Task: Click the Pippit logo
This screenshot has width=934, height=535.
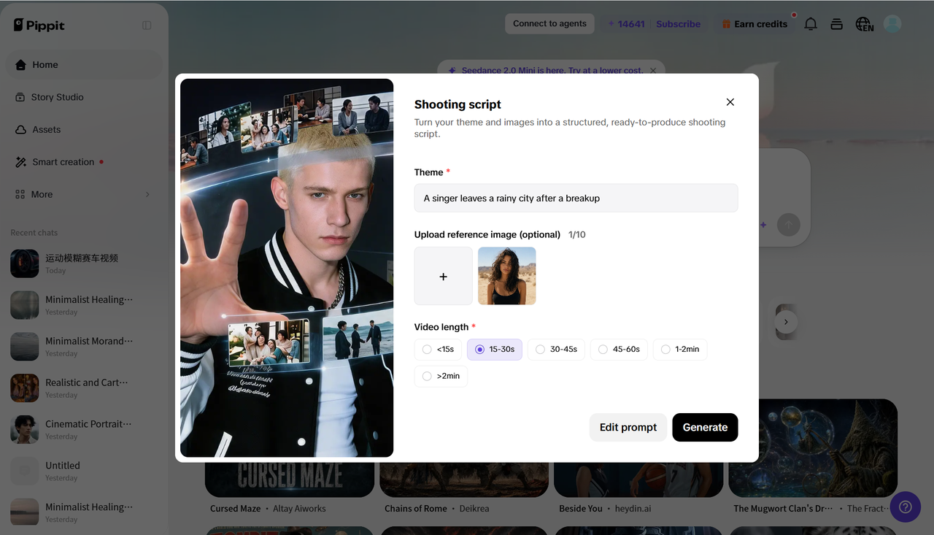Action: 39,25
